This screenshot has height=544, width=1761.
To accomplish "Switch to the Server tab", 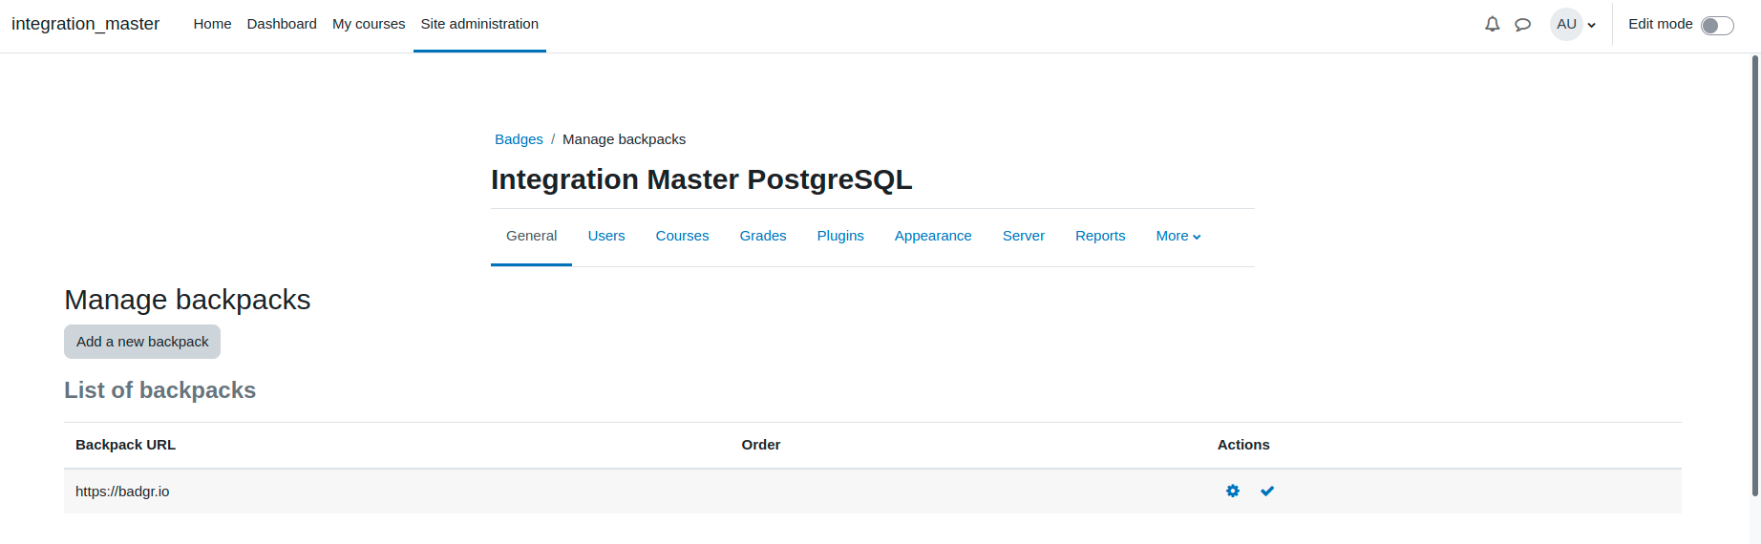I will [x=1024, y=236].
